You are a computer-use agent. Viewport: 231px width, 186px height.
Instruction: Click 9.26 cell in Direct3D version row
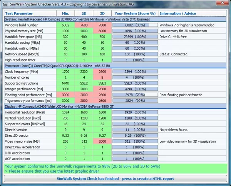tap(84, 136)
